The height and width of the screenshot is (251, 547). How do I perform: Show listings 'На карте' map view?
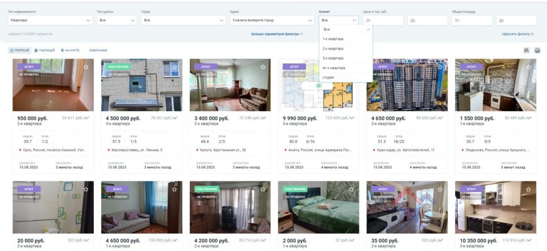tap(70, 50)
